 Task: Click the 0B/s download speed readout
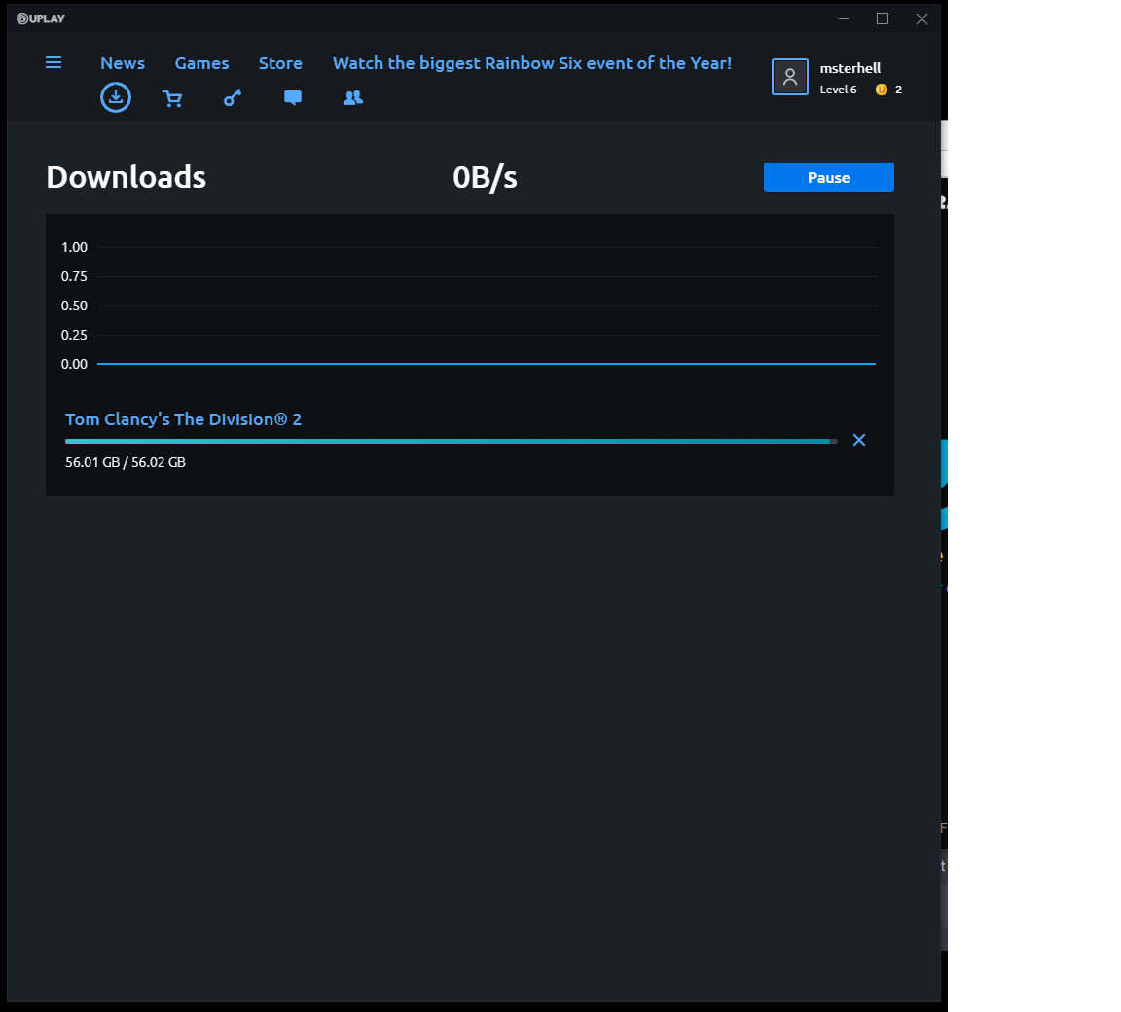tap(485, 177)
